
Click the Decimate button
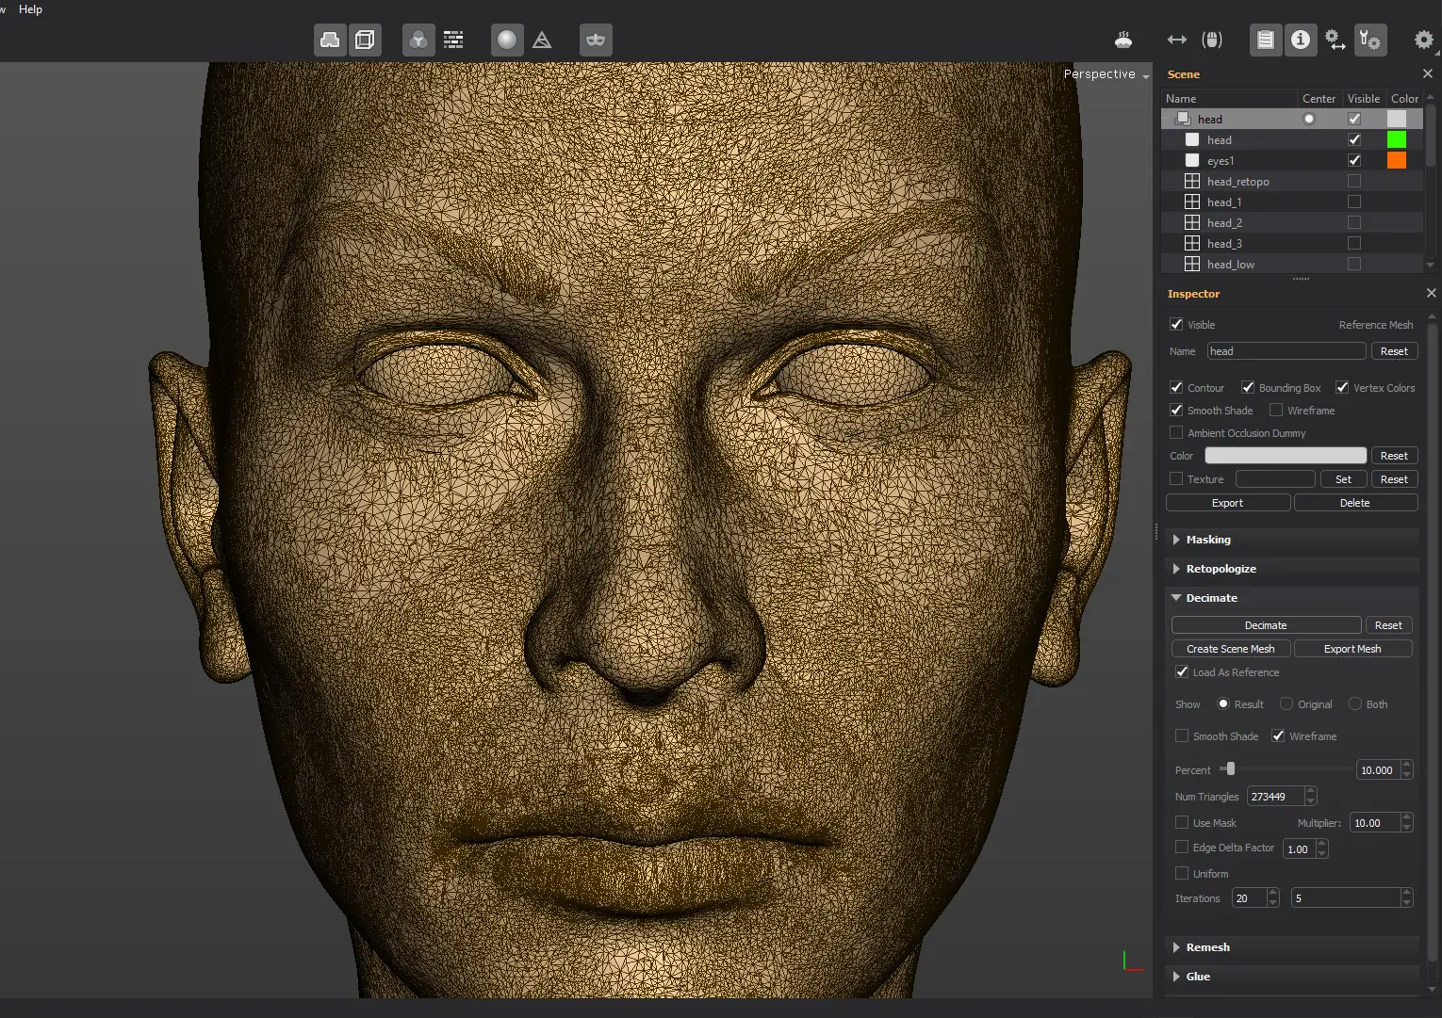(x=1266, y=625)
